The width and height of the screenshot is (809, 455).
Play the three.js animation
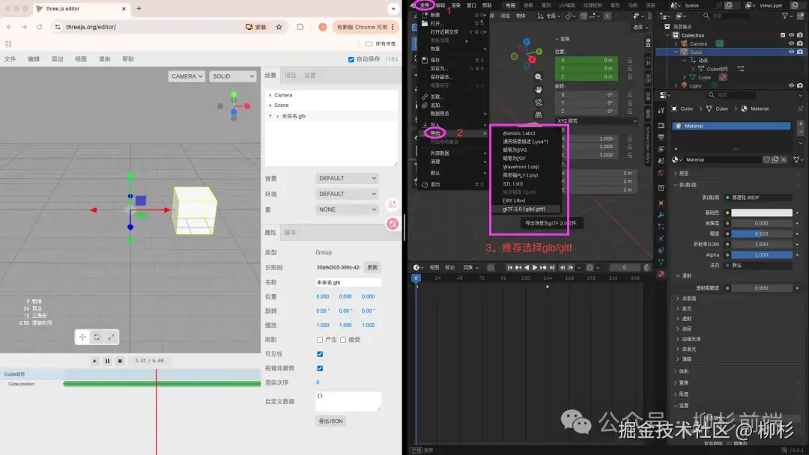coord(94,361)
